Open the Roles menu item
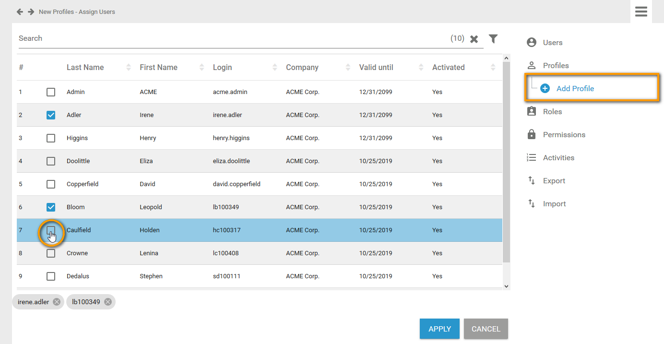664x344 pixels. tap(552, 111)
